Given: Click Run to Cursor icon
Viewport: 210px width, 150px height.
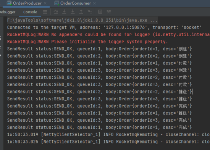Looking at the screenshot, I should 90,12.
